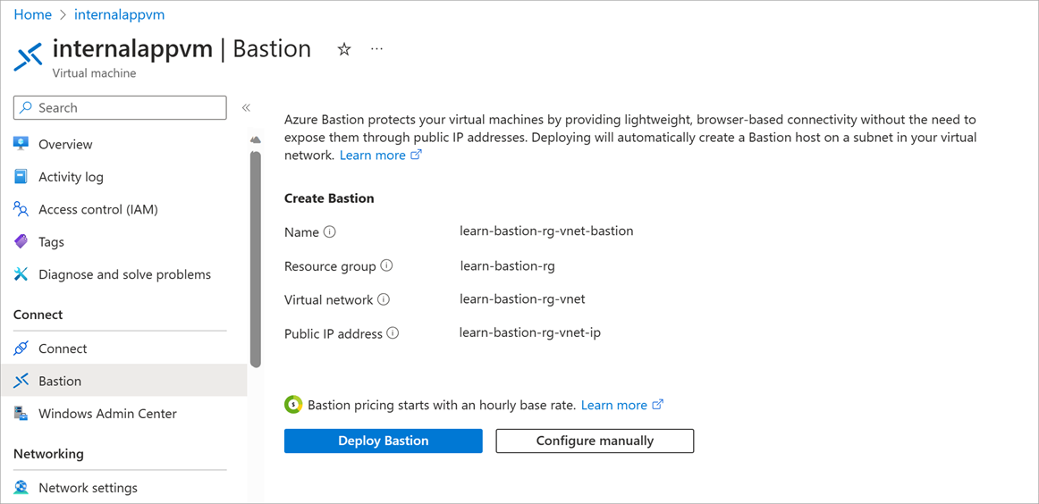
Task: Click the Configure manually button
Action: click(x=595, y=441)
